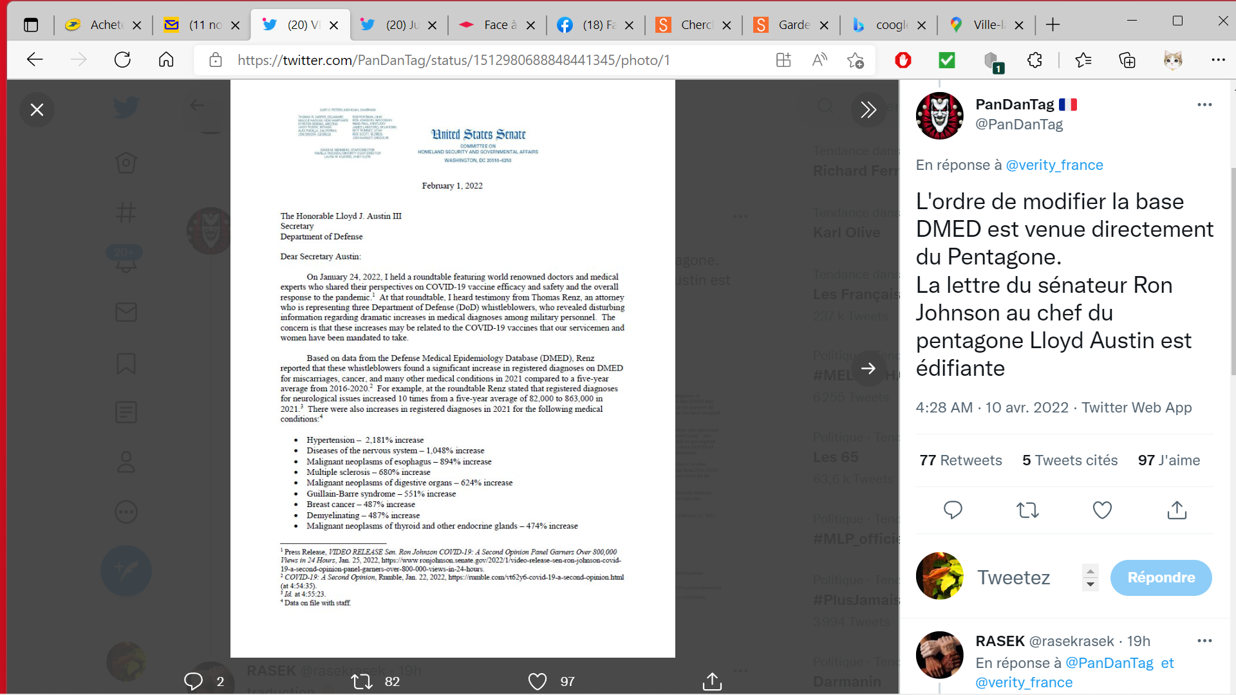Click the reply speech bubble icon under tweet

953,510
